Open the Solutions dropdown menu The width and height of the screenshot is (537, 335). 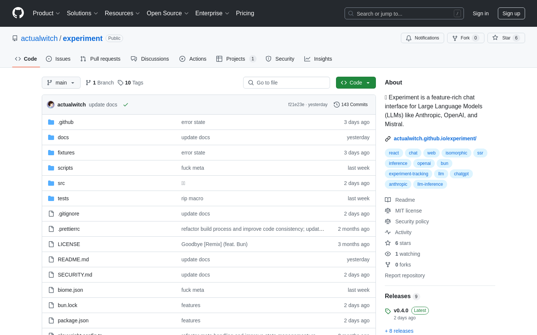82,13
